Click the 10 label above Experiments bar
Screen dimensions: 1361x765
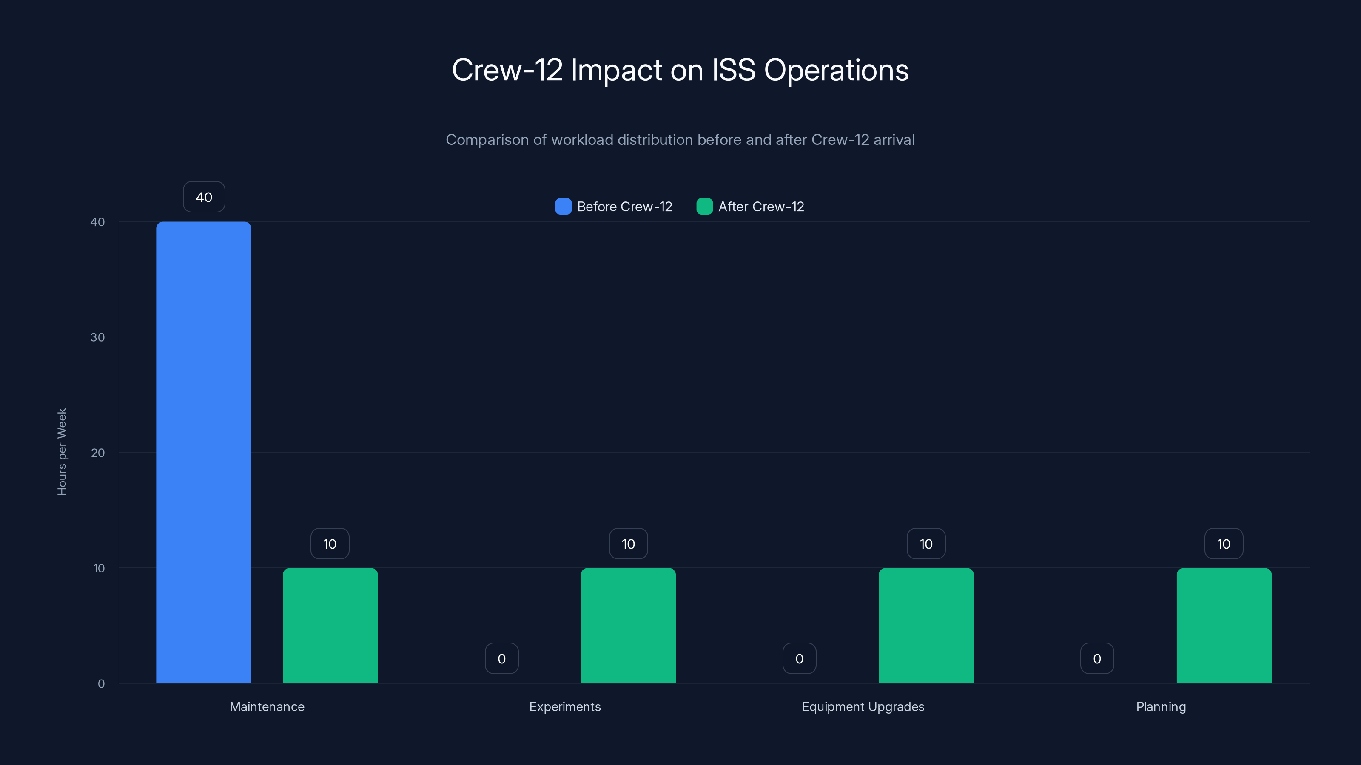click(x=628, y=543)
